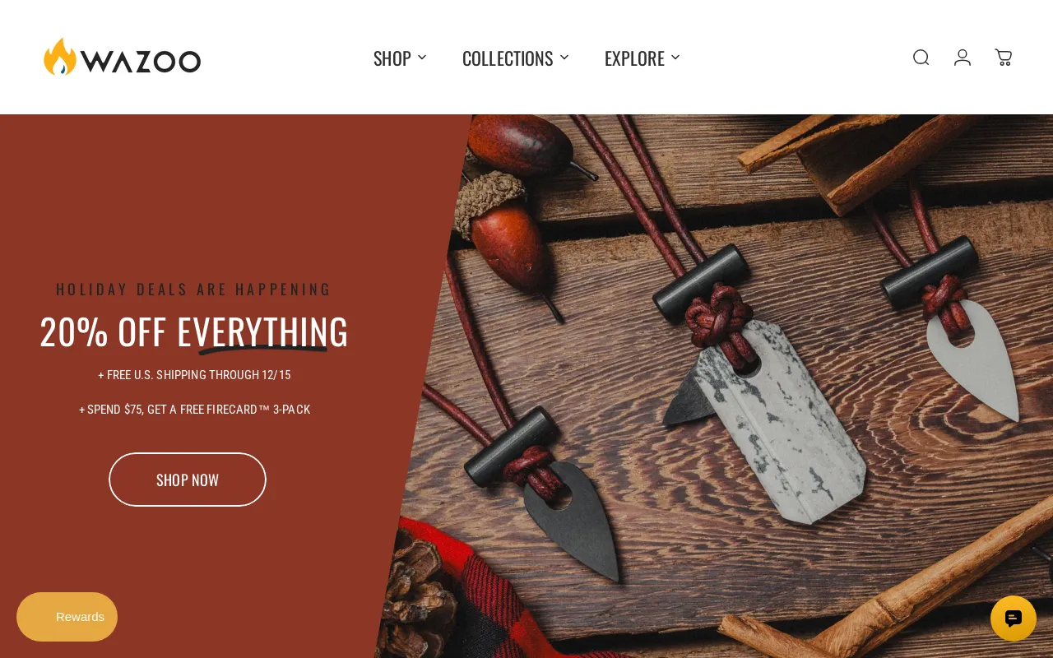
Task: Click the SHOP NOW button
Action: click(x=188, y=480)
